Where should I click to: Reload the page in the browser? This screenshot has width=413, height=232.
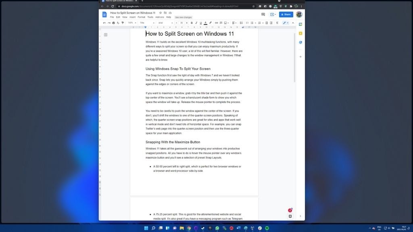point(113,6)
